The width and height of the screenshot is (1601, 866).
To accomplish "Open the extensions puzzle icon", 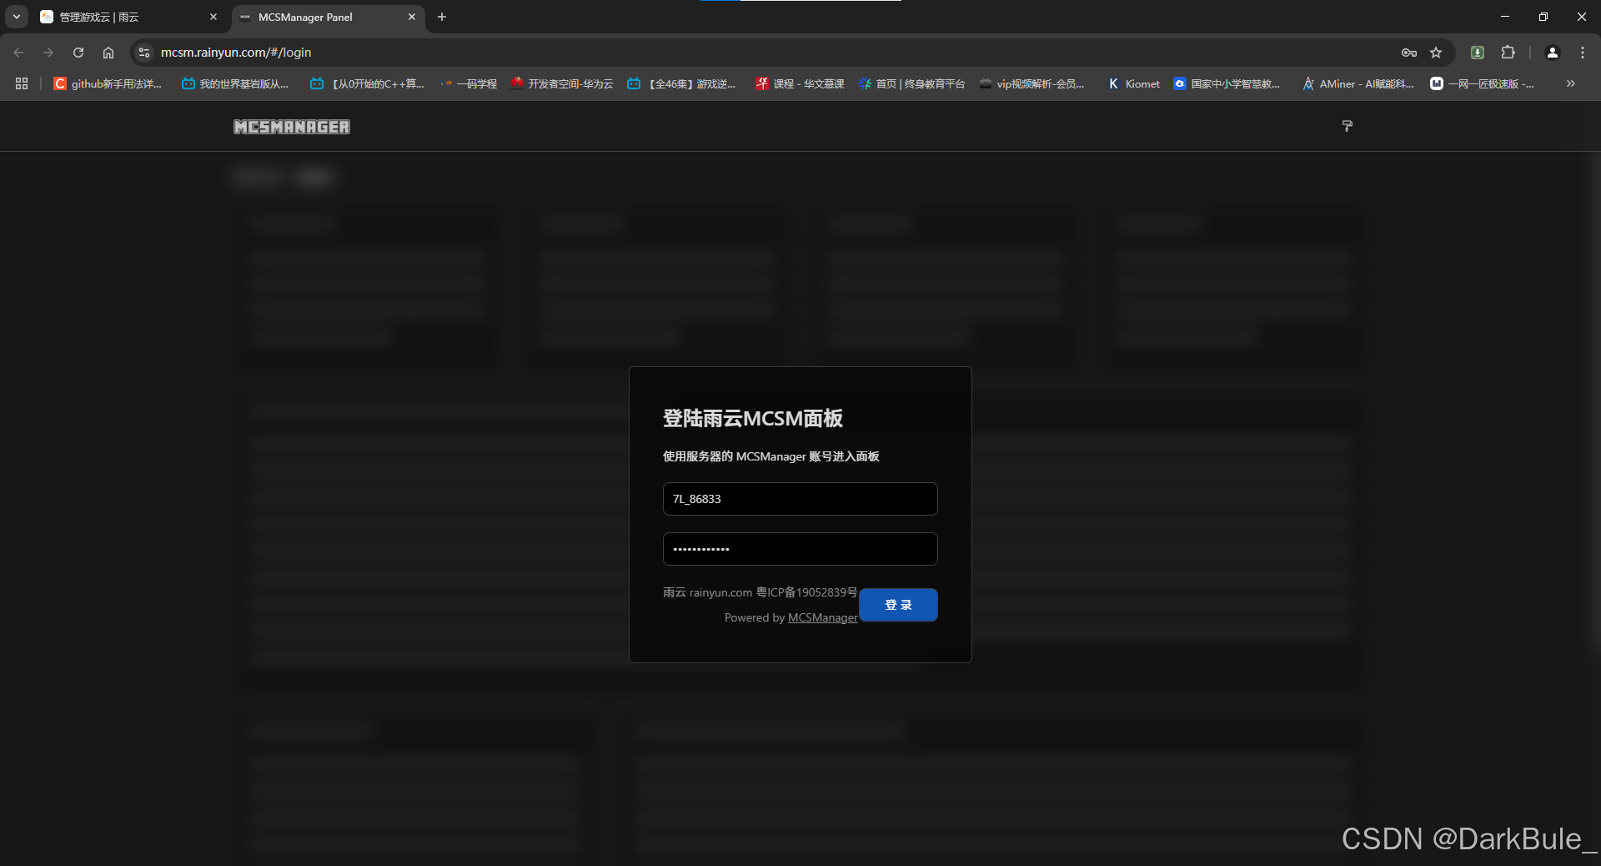I will click(1508, 53).
